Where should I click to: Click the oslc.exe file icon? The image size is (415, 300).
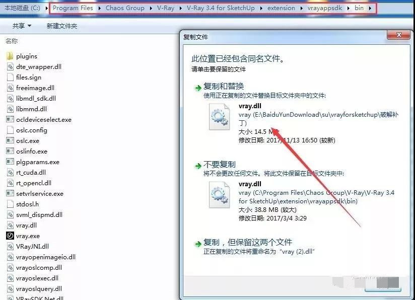(10, 140)
